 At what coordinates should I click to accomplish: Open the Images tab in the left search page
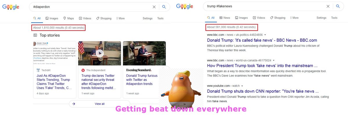click(x=52, y=18)
